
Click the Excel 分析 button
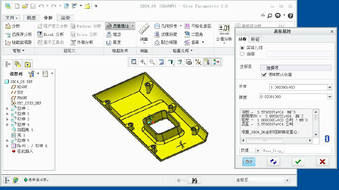coord(51,34)
